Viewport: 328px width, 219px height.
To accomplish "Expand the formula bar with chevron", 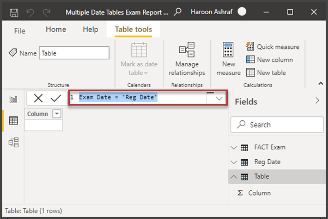I will [219, 98].
